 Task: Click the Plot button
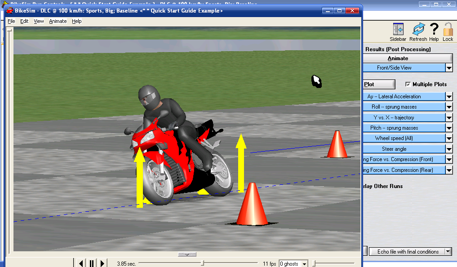click(379, 84)
